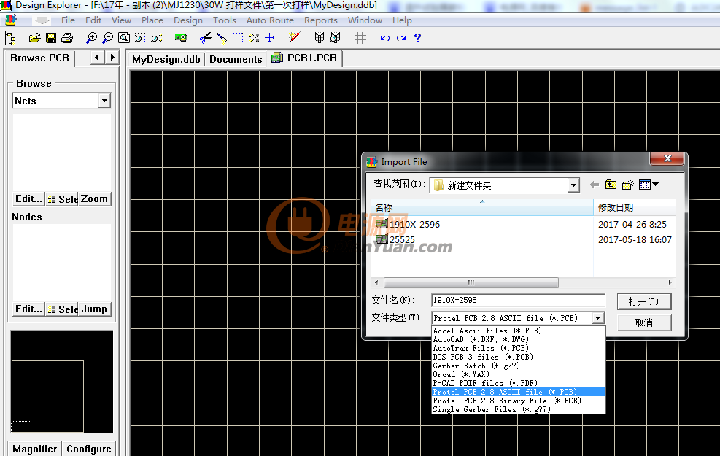Open the Auto Route menu

click(x=270, y=20)
